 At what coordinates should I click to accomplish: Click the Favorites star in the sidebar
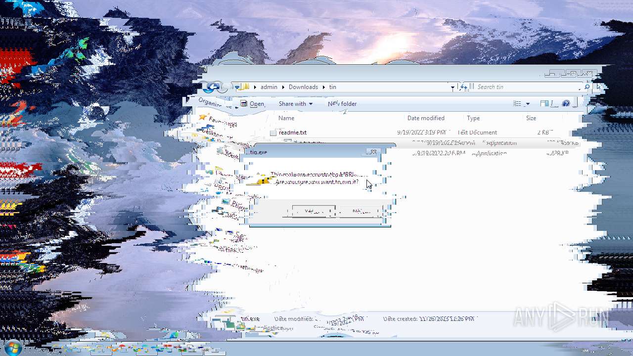tap(203, 117)
